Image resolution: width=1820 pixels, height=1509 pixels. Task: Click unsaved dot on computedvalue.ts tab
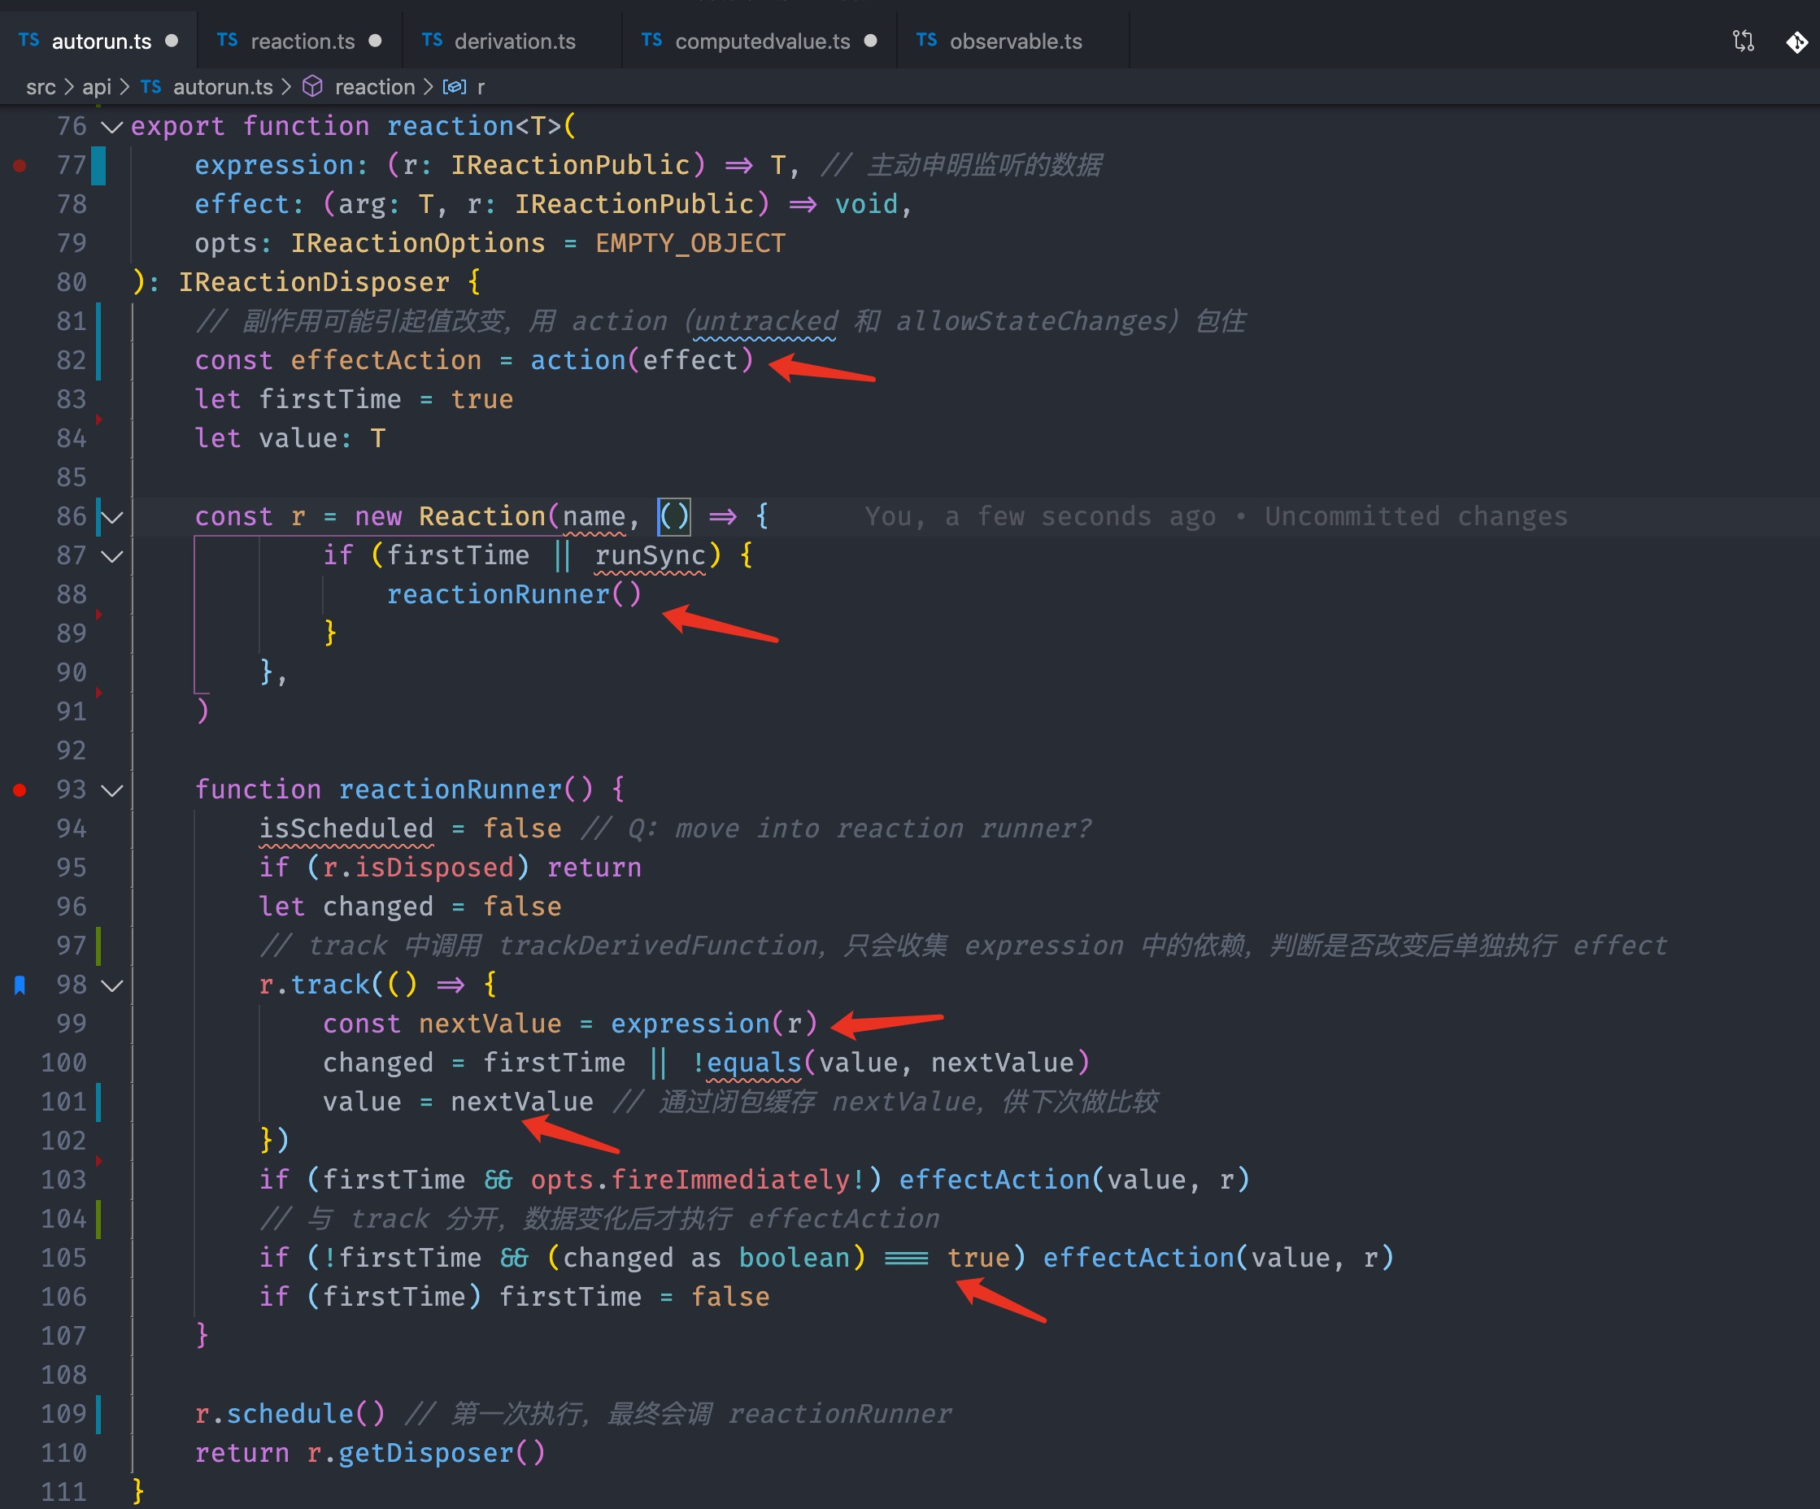point(870,41)
